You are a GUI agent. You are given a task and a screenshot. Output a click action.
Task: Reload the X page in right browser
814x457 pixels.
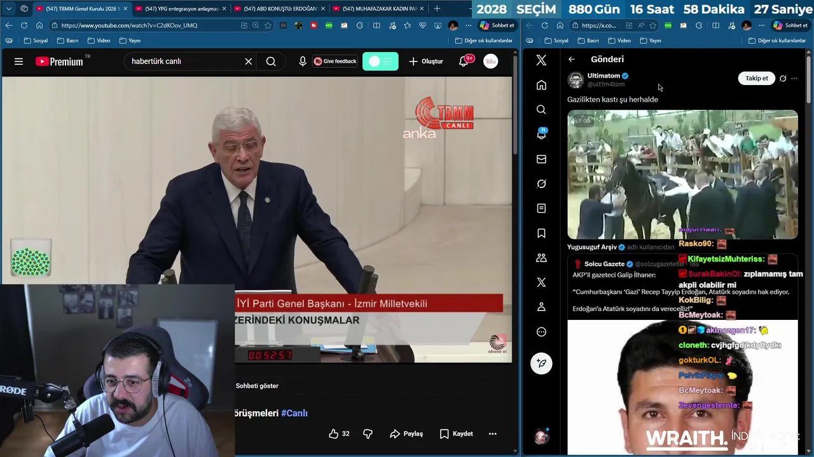pos(544,25)
